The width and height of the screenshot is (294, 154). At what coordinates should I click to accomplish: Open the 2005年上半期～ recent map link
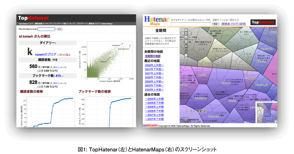pyautogui.click(x=154, y=90)
